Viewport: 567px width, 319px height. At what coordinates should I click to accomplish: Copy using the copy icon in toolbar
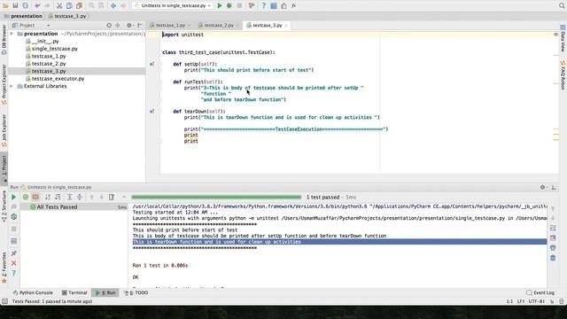(x=69, y=5)
